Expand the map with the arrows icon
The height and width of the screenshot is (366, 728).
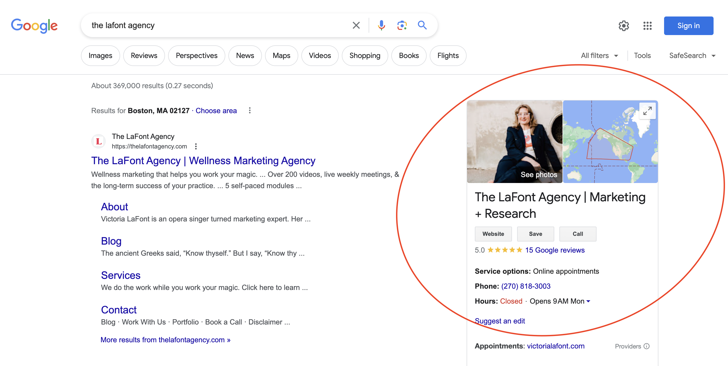(x=647, y=111)
